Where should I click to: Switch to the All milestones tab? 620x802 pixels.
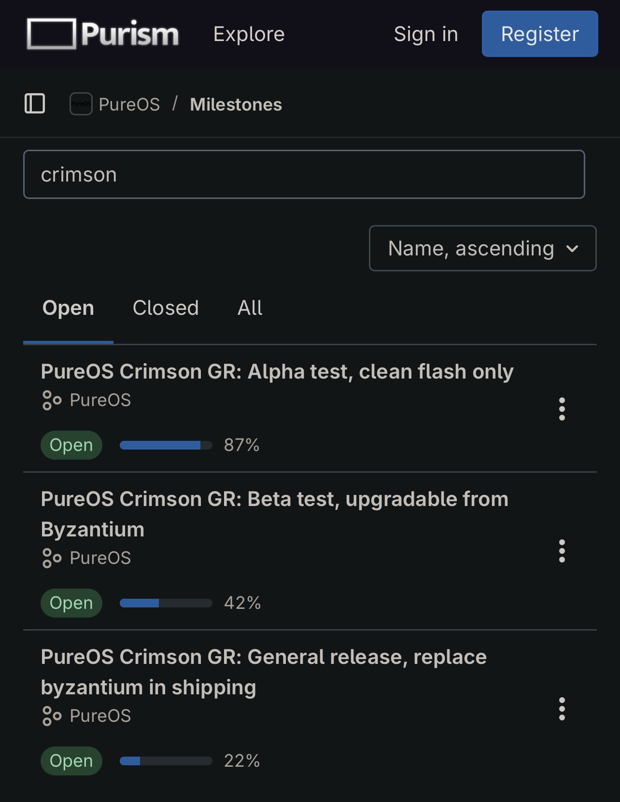pos(250,308)
